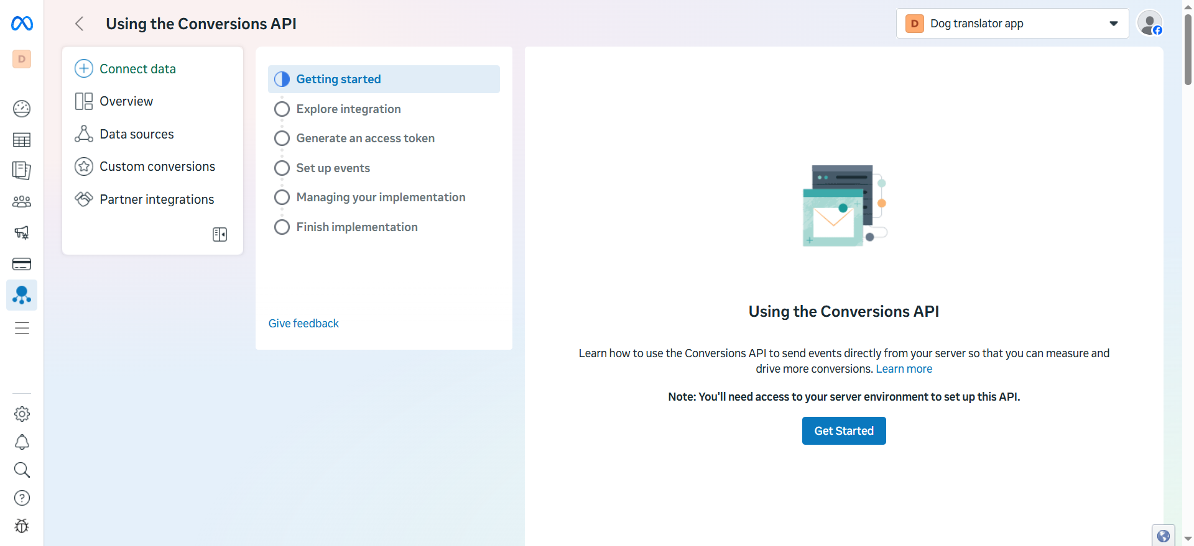Screen dimensions: 1194x546
Task: Click the page vertical scrollbar thumb
Action: 1188,48
